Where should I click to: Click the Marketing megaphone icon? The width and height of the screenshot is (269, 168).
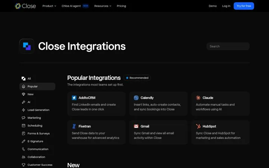coord(24,118)
